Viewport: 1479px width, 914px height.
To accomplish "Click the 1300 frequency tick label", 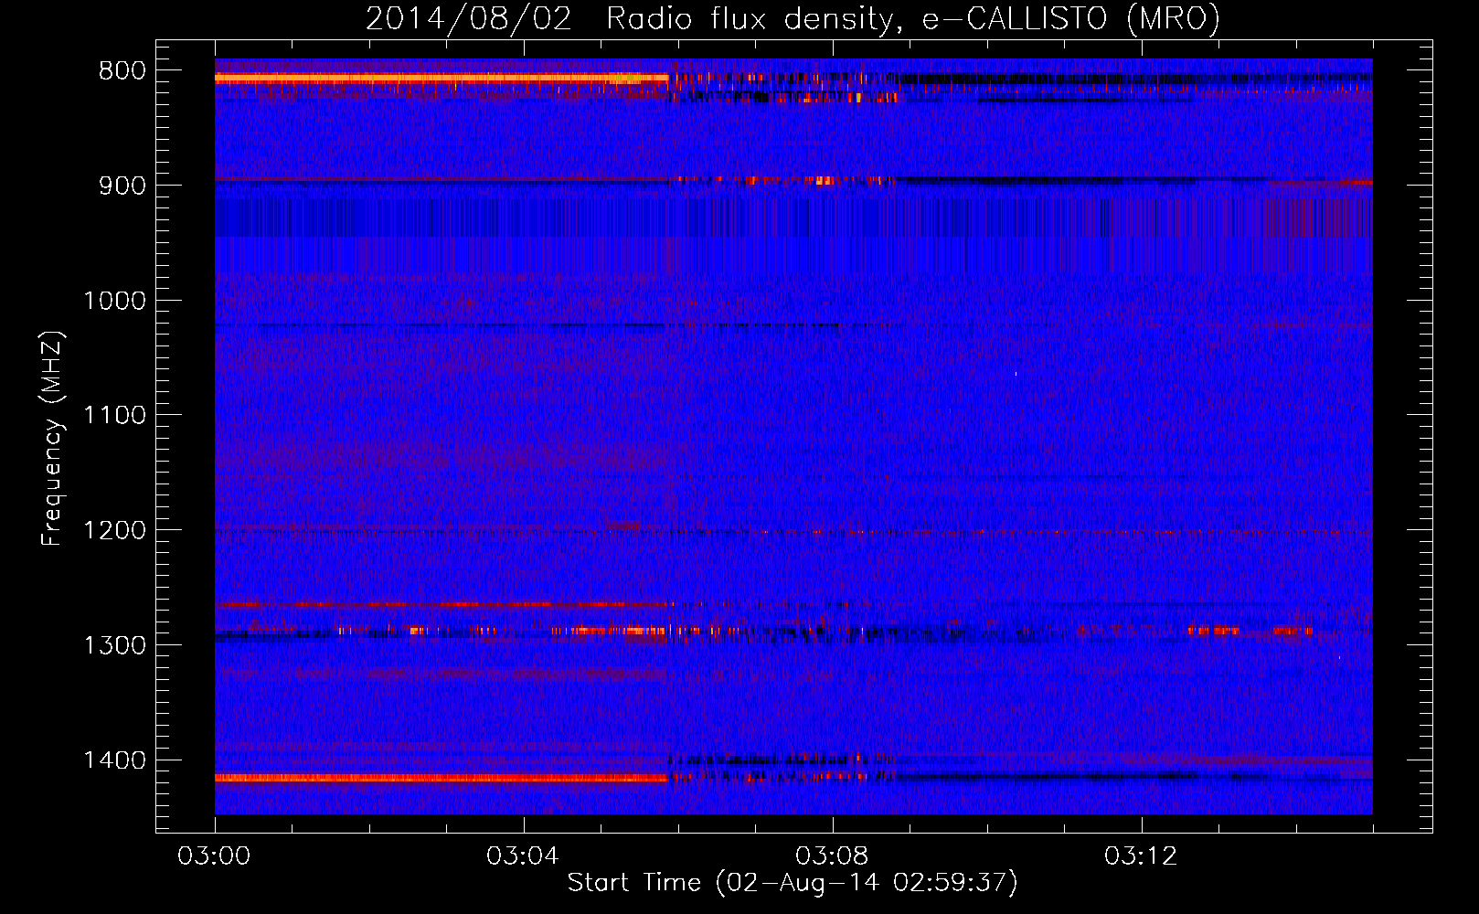I will tap(115, 645).
